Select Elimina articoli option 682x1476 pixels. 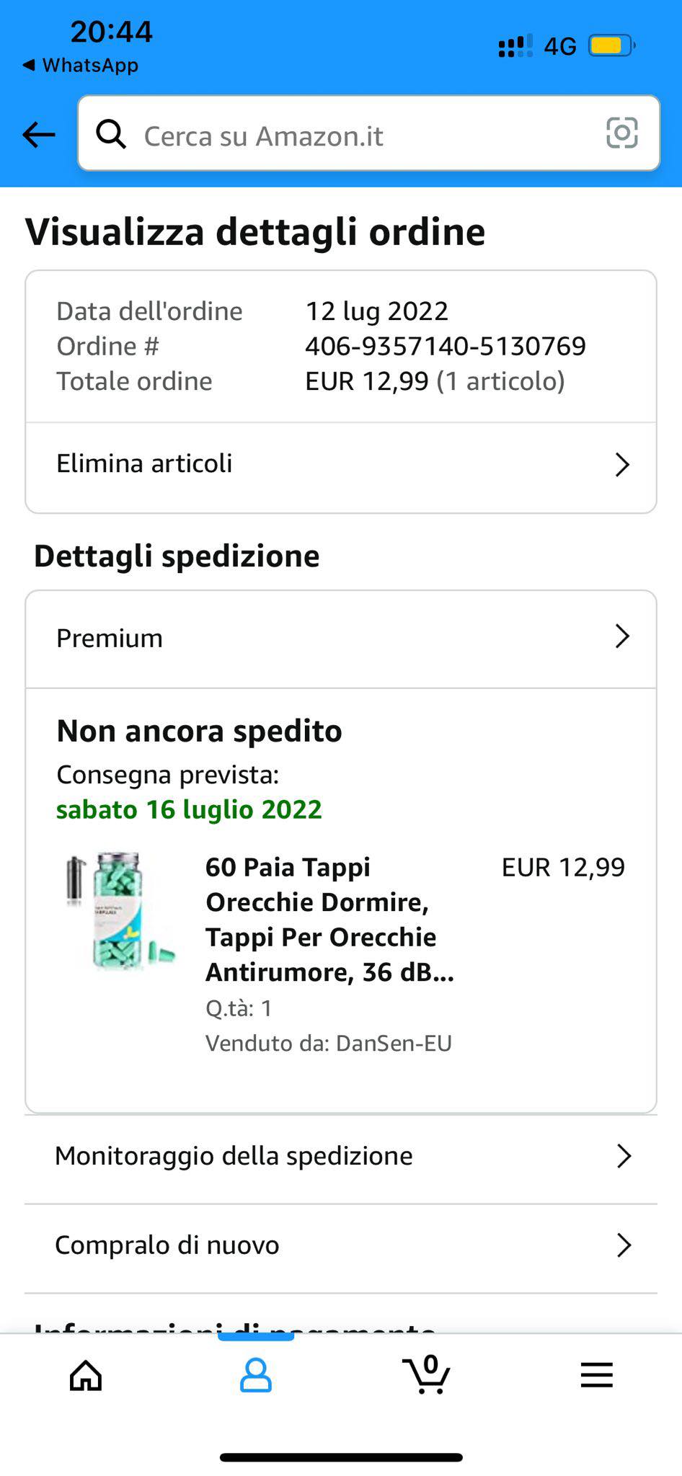click(144, 463)
